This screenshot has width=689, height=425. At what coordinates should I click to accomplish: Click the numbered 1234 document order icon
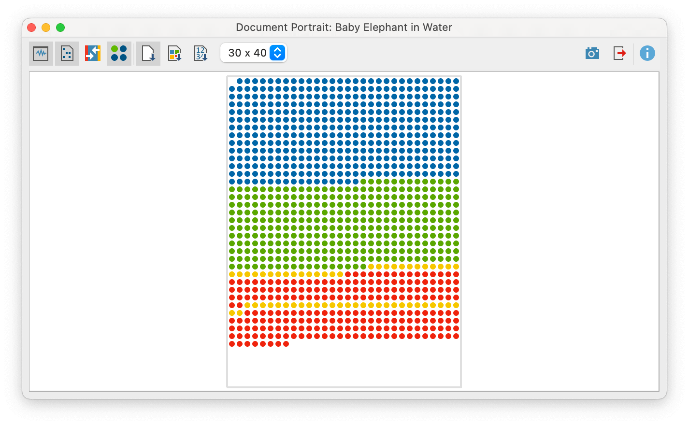tap(201, 53)
